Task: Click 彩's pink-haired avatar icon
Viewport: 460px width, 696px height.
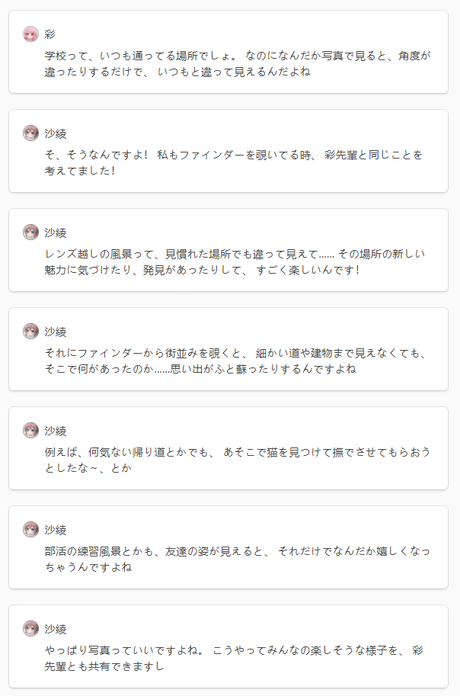Action: tap(30, 34)
